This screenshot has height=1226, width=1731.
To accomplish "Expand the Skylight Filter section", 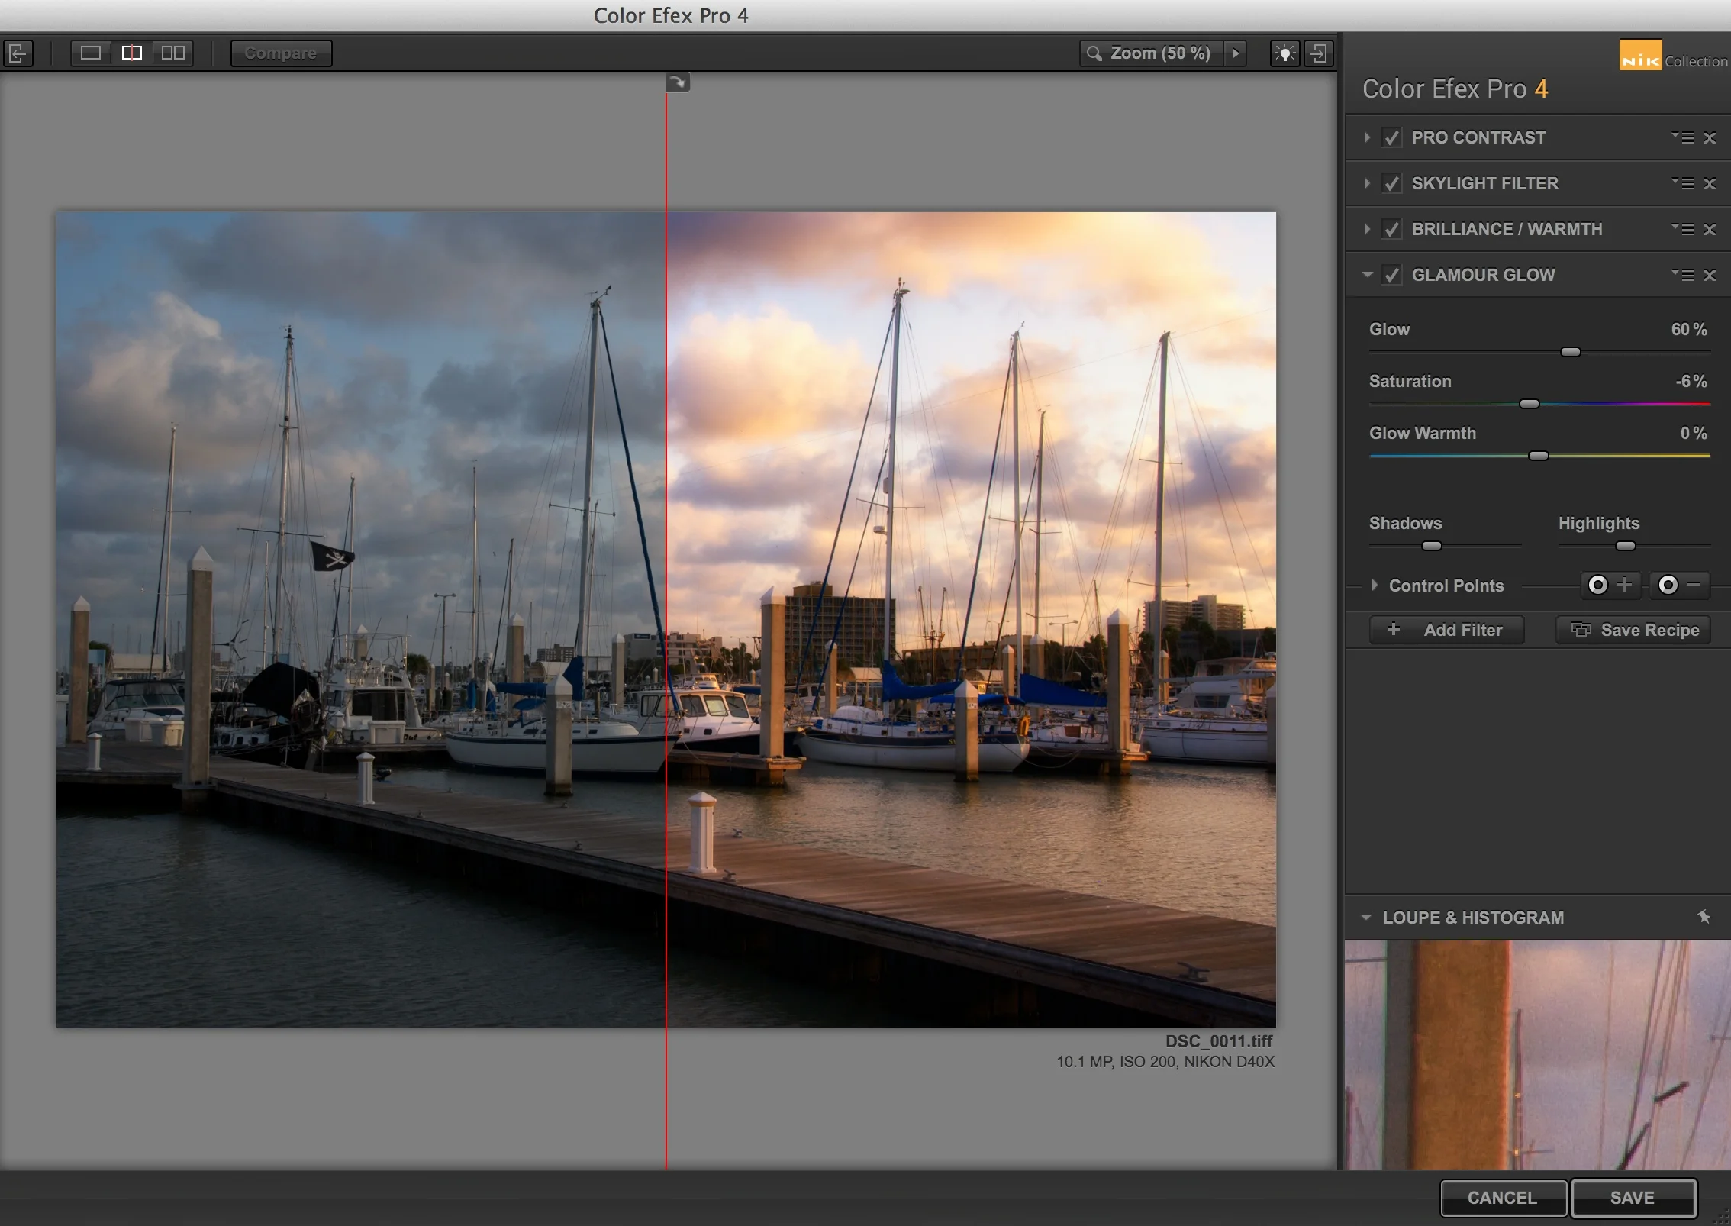I will 1367,183.
